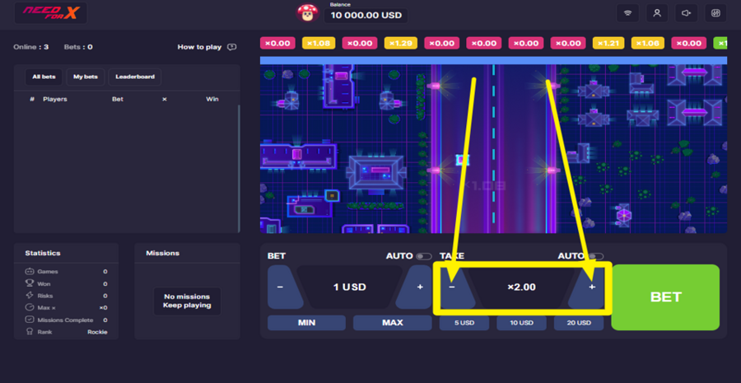This screenshot has width=741, height=383.
Task: Click the Won trophy icon
Action: [30, 283]
